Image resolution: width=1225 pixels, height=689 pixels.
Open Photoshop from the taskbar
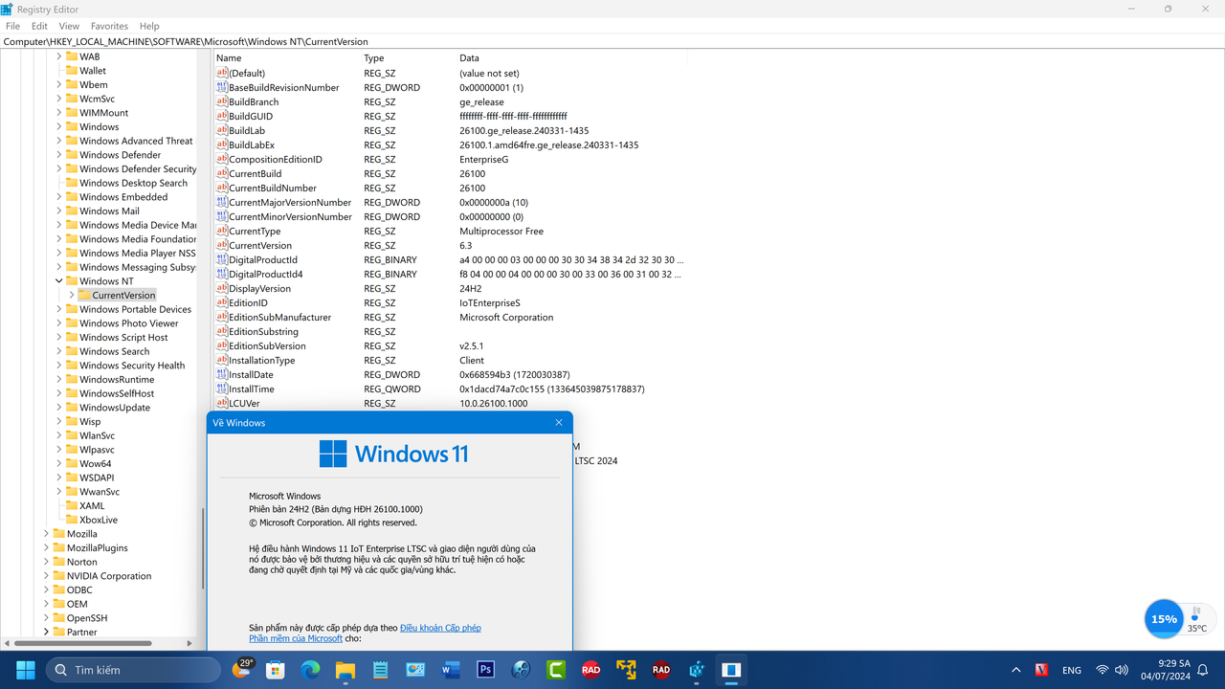tap(485, 670)
